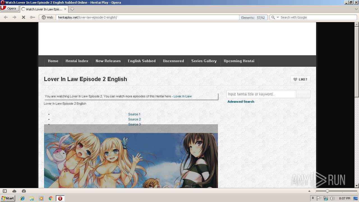Go forward with the forward arrow
The image size is (359, 202).
point(15,17)
